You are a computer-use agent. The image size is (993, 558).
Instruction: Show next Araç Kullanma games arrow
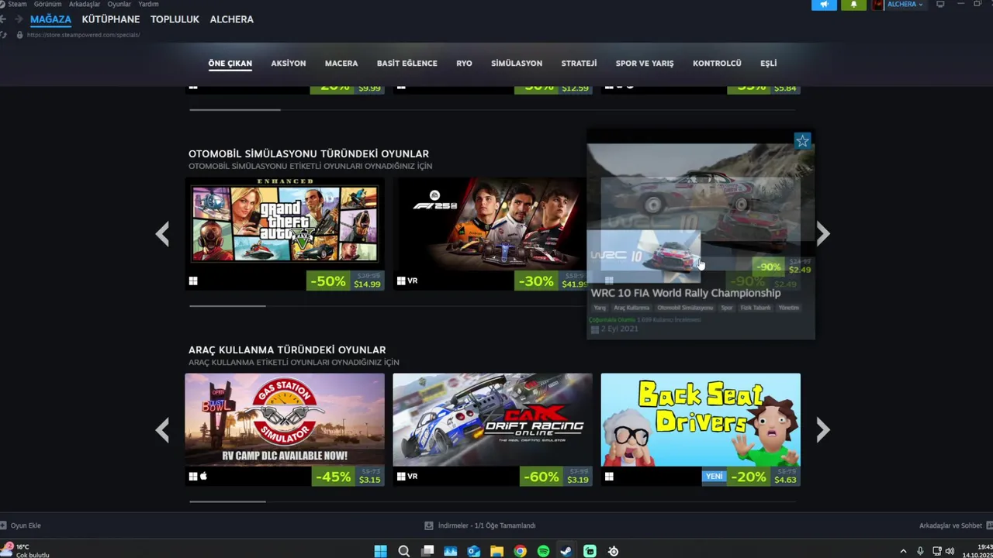tap(823, 430)
